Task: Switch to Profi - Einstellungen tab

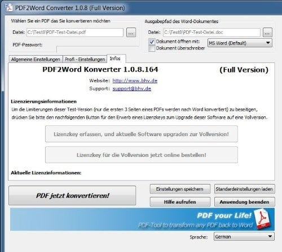Action: tap(85, 59)
